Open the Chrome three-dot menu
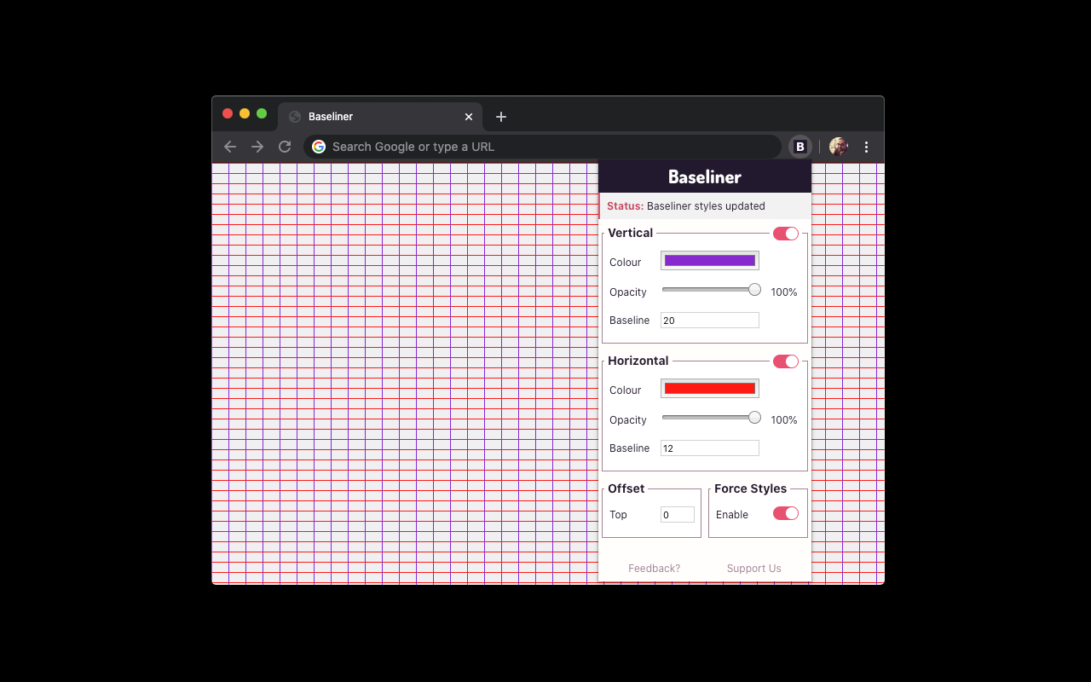 (866, 147)
